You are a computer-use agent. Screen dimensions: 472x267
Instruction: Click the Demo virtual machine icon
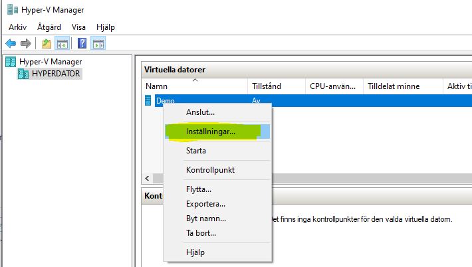tap(148, 100)
